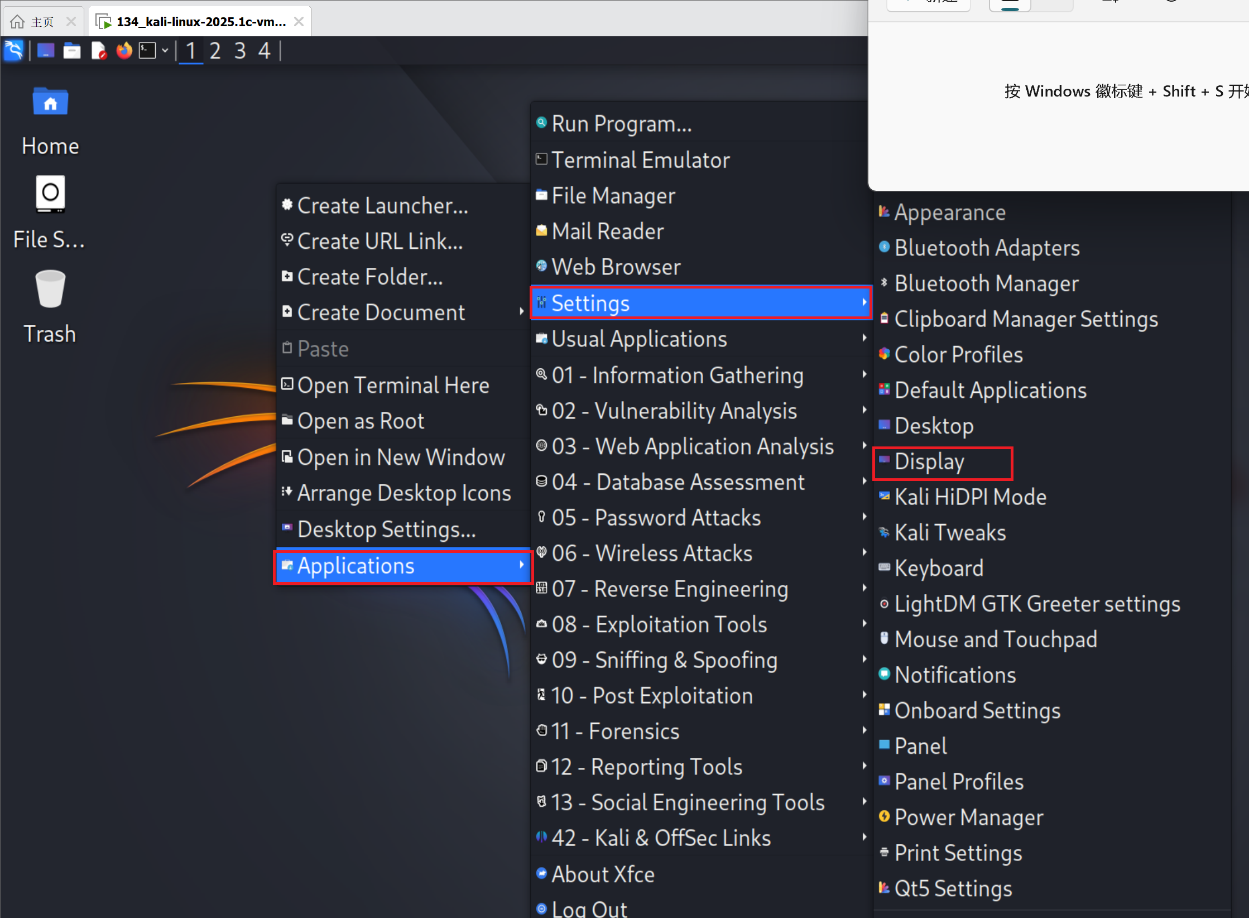Switch to the 主页 home tab
Image resolution: width=1249 pixels, height=918 pixels.
[x=42, y=22]
